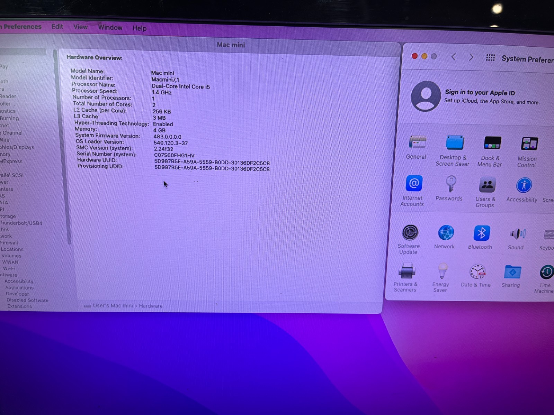
Task: Select Volumes in the sidebar
Action: [11, 256]
